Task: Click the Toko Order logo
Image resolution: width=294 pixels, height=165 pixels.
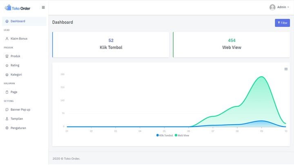Action: 17,8
